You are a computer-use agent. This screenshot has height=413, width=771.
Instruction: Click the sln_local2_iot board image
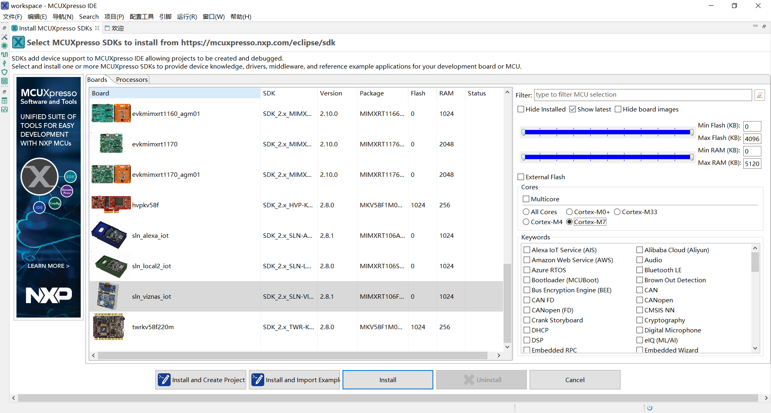pos(111,266)
